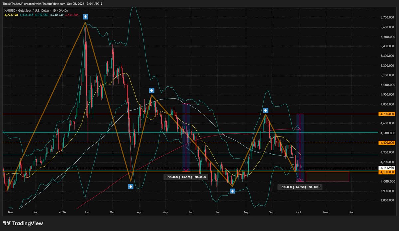Click 4,900.000 on the price axis
The height and width of the screenshot is (231, 399).
(387, 95)
